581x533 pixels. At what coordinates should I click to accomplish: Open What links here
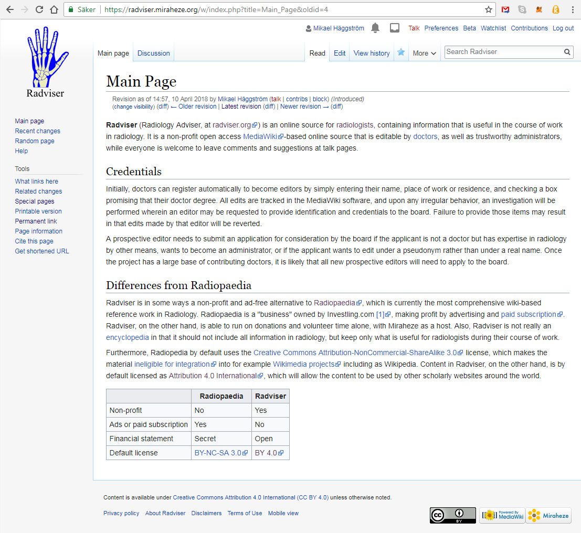tap(36, 182)
